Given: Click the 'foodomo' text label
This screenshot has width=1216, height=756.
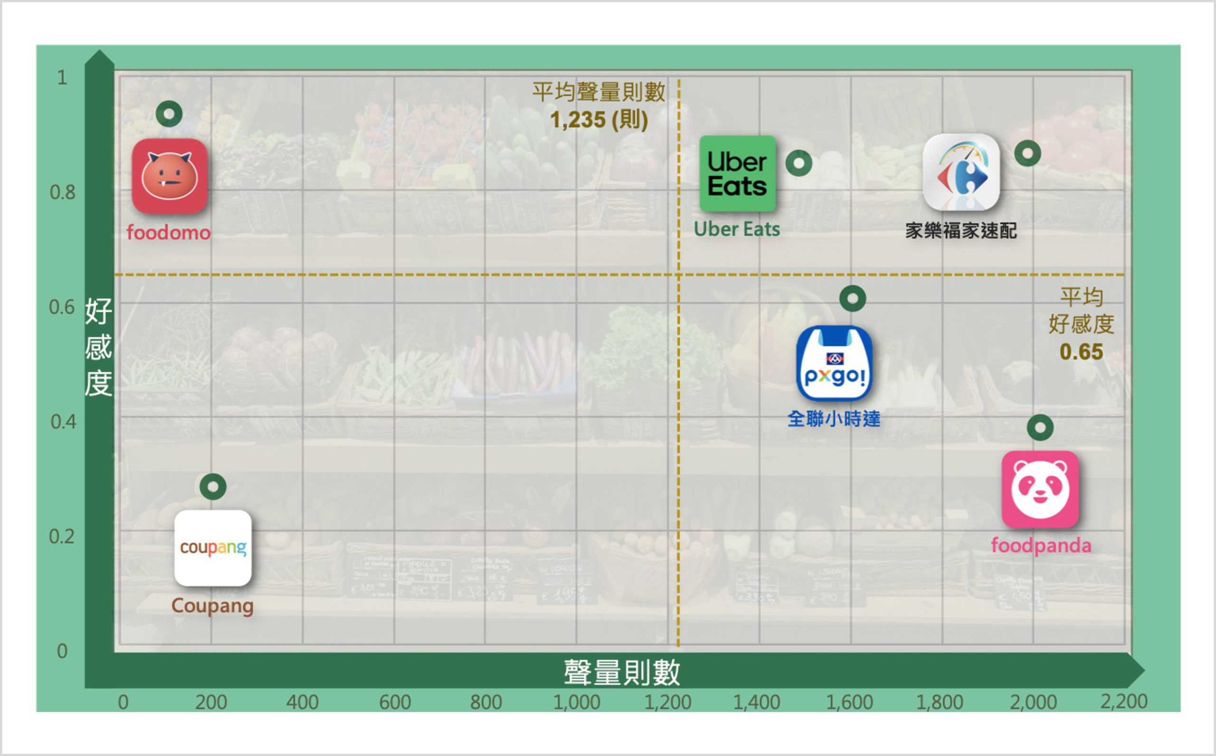Looking at the screenshot, I should click(169, 233).
